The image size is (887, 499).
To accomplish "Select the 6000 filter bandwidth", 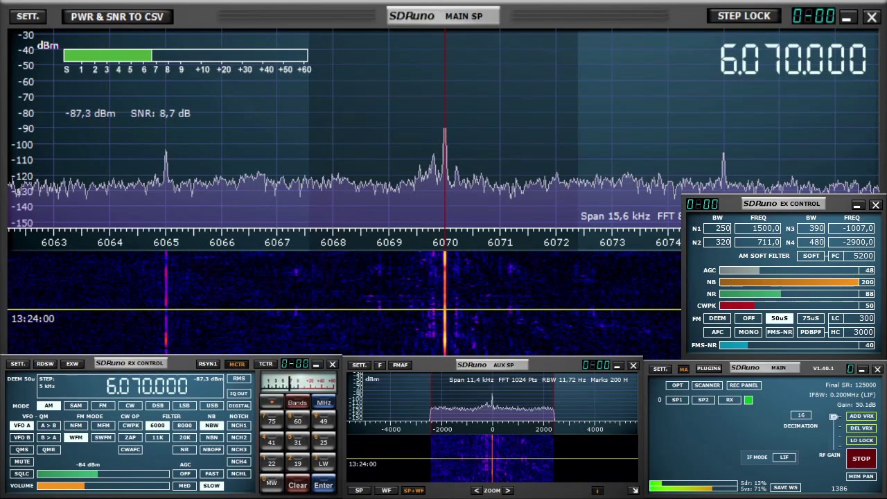I will click(x=157, y=426).
